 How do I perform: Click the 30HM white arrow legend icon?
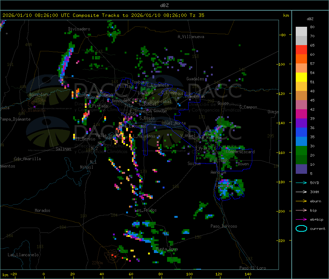(x=301, y=192)
